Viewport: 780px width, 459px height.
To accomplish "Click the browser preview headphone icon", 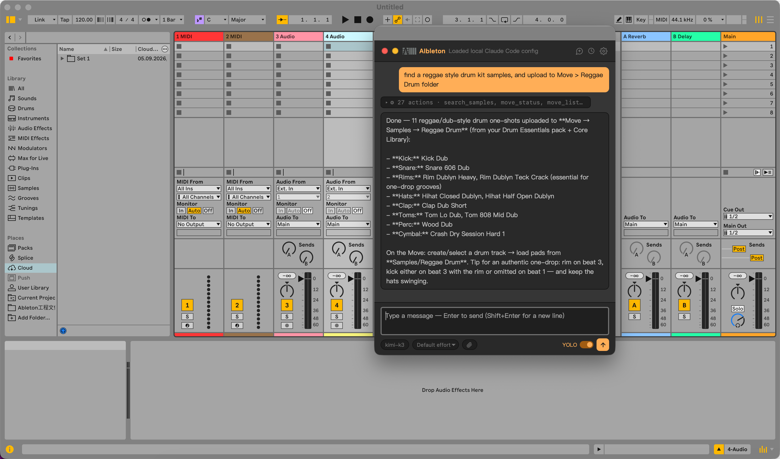I will click(63, 331).
